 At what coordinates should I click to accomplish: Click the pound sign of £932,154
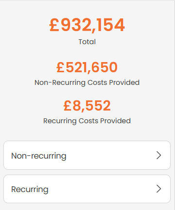[x=54, y=25]
